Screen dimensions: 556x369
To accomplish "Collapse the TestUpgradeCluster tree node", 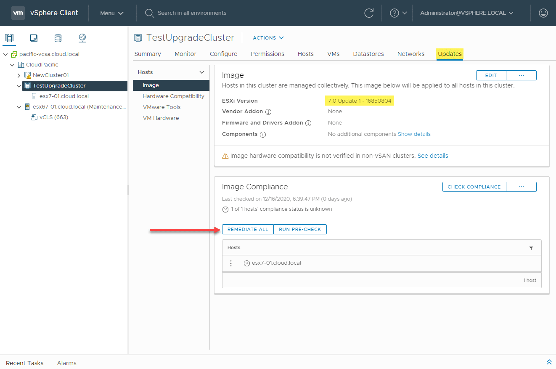I will click(x=19, y=86).
